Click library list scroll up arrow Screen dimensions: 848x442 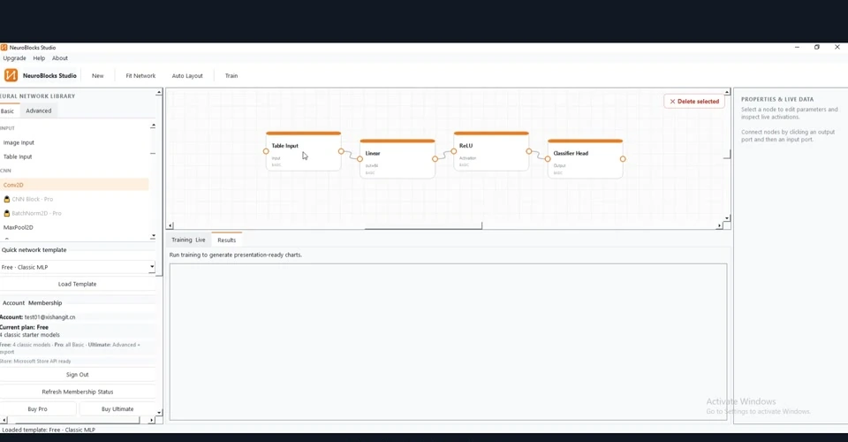[153, 126]
